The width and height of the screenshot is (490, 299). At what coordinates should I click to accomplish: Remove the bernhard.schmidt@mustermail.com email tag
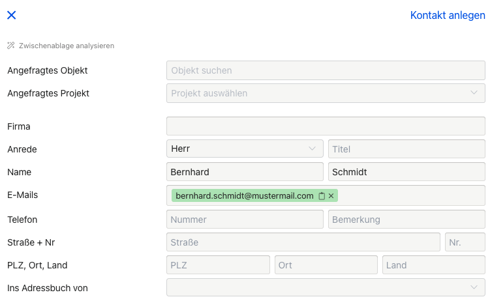[x=331, y=195]
